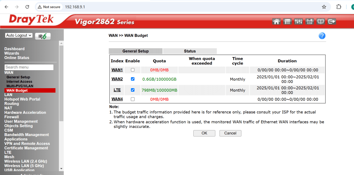Open VPN and Remote Access menu
Image resolution: width=354 pixels, height=175 pixels.
click(27, 144)
